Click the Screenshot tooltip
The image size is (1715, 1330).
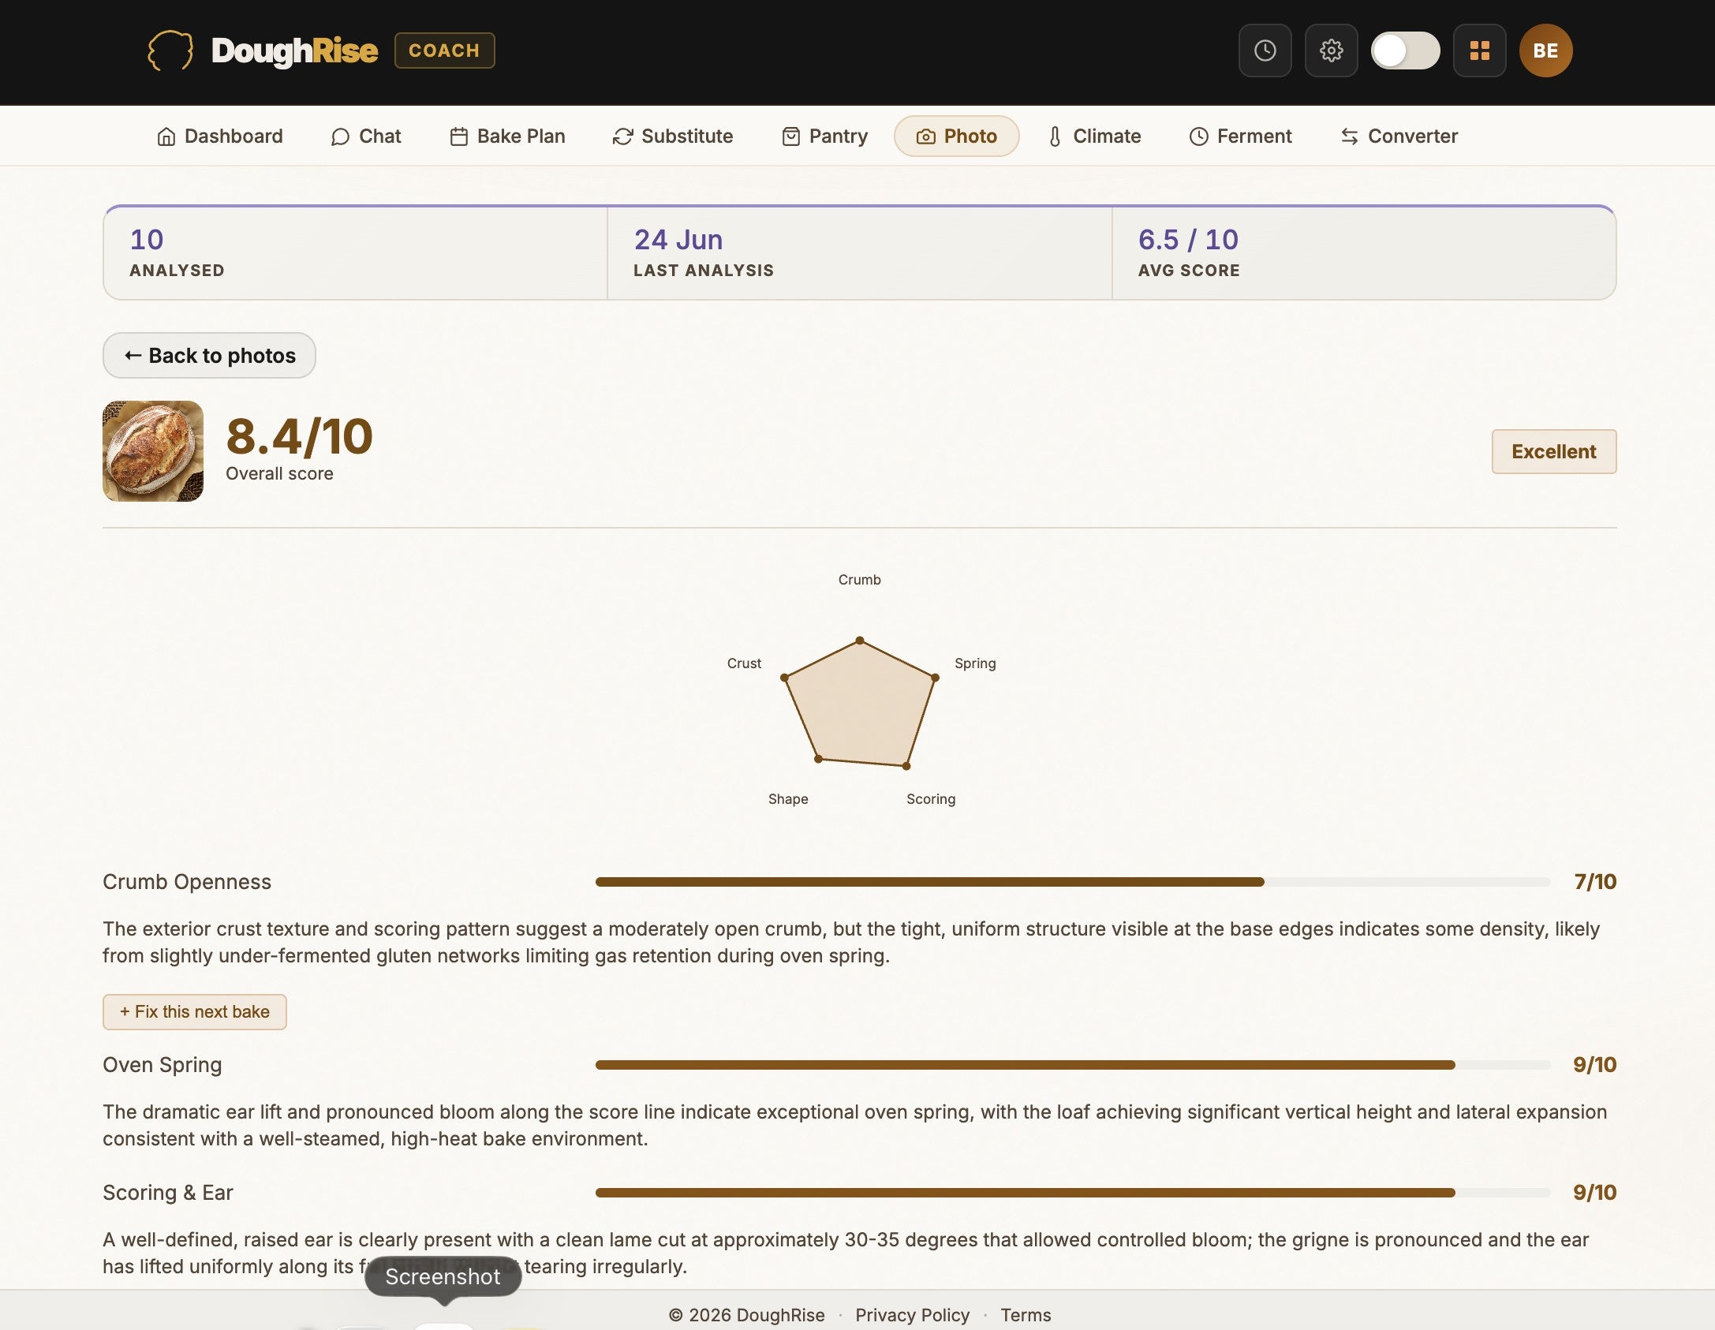[x=443, y=1276]
